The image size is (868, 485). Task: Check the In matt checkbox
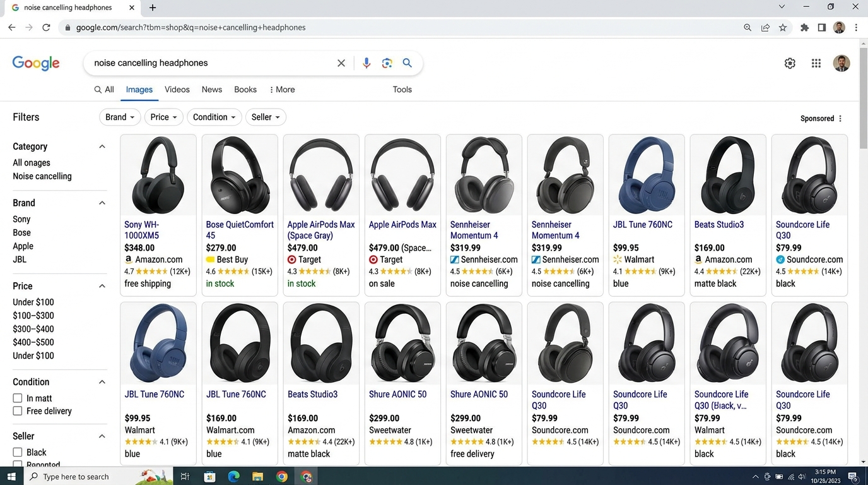18,398
